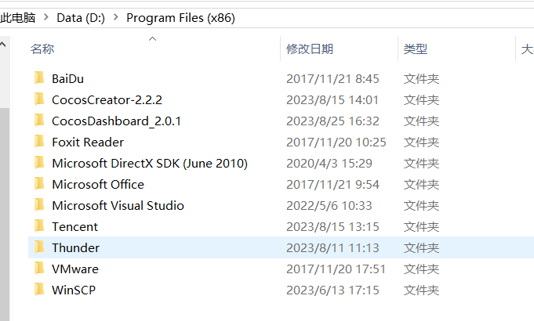Click the VMware folder icon
This screenshot has width=534, height=321.
point(38,269)
